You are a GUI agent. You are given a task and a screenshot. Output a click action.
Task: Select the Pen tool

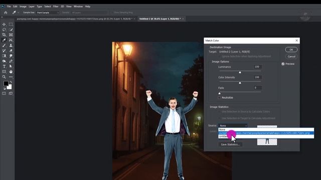(x=11, y=61)
